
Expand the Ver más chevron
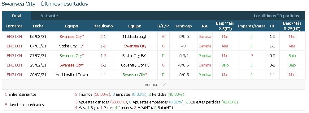(163, 85)
